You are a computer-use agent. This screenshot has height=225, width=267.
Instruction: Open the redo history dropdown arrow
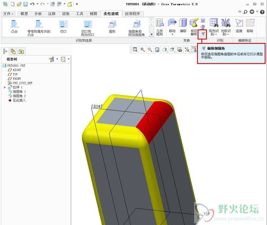(48, 4)
